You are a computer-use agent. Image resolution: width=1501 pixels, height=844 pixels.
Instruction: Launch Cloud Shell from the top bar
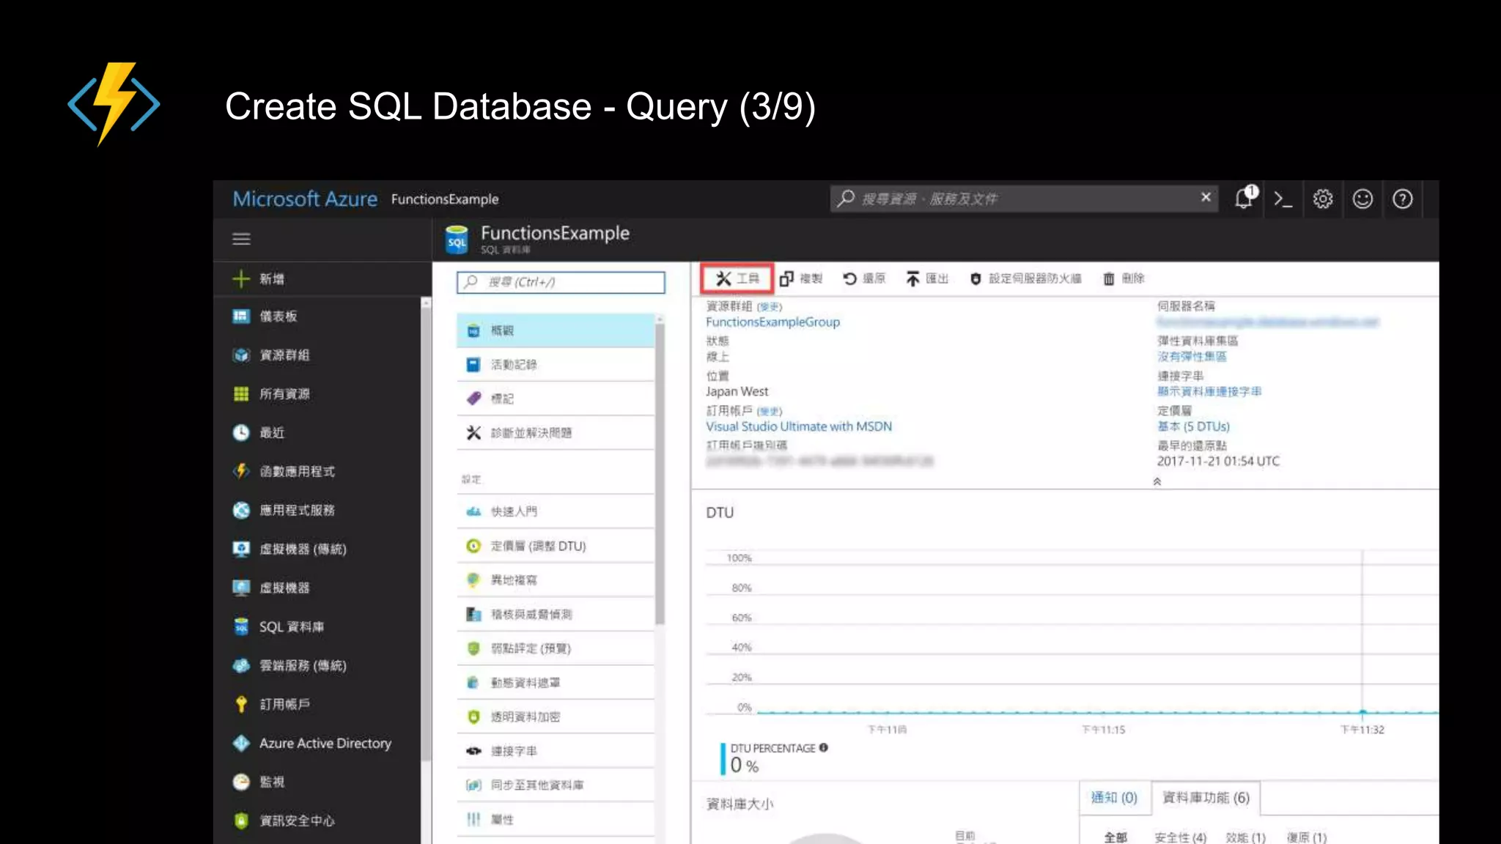(1283, 199)
